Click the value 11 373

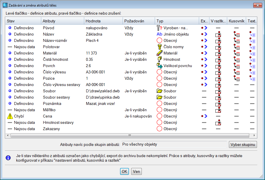click(91, 53)
